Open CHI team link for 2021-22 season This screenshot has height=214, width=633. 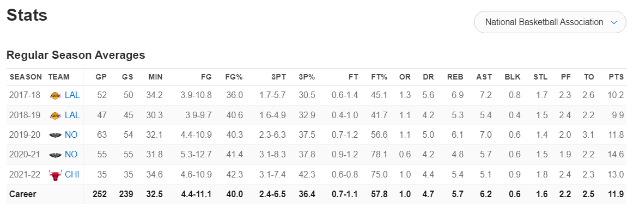(72, 174)
